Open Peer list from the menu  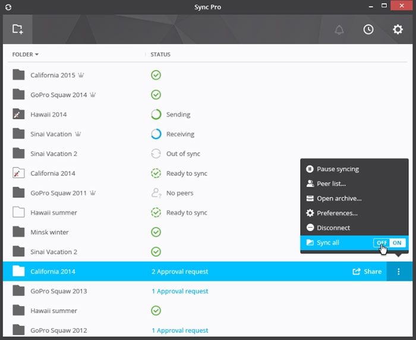(x=331, y=184)
